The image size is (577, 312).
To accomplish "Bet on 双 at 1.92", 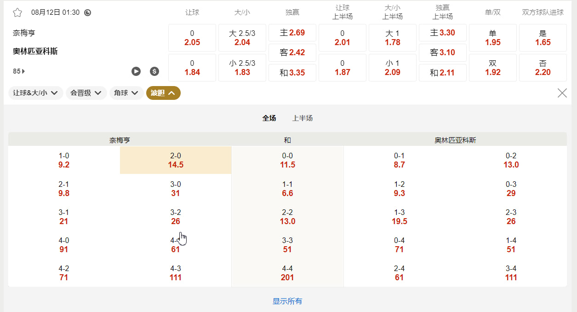I will pos(493,68).
